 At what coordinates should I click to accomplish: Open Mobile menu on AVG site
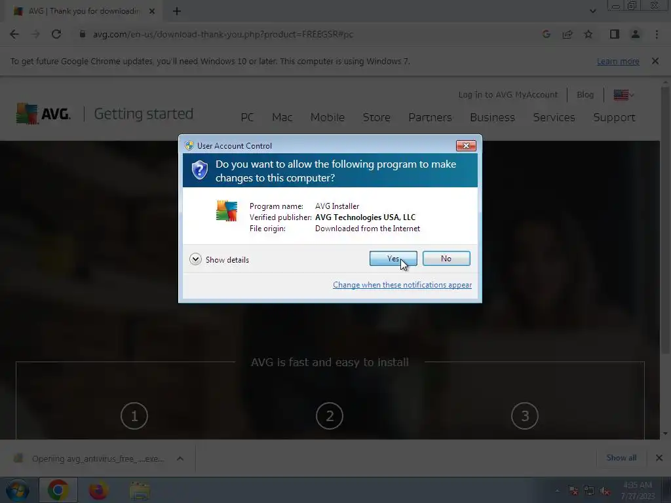[x=328, y=117]
